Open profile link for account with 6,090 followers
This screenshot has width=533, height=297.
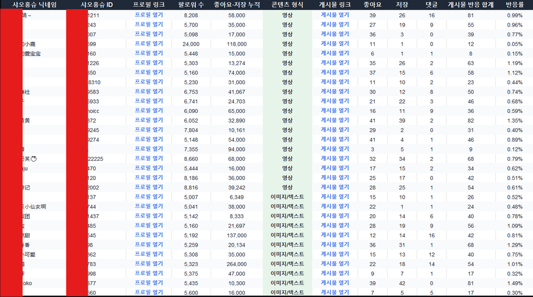(x=149, y=111)
